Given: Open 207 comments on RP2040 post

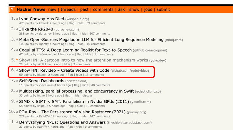Looking at the screenshot, I should pyautogui.click(x=100, y=34).
